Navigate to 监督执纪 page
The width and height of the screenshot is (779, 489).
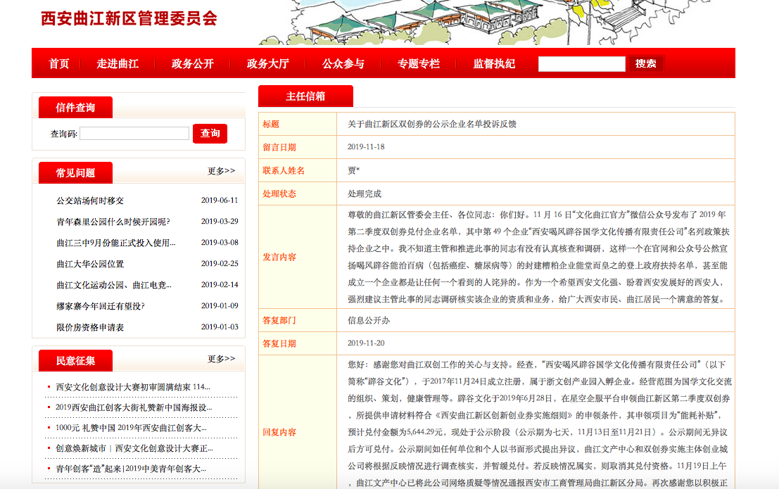click(x=494, y=64)
